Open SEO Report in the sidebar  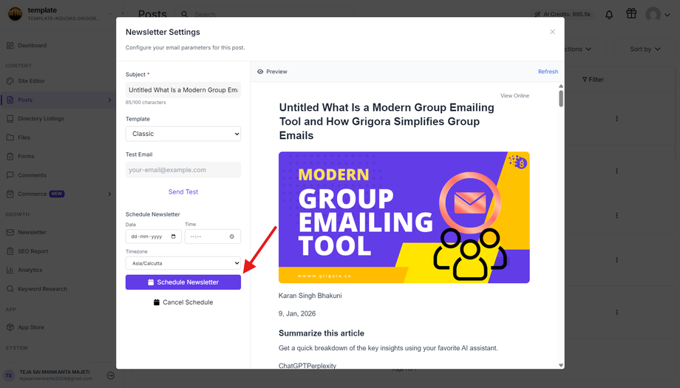coord(33,251)
